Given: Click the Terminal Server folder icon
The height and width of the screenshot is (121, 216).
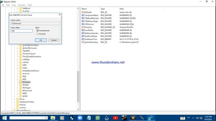Looking at the screenshot, I should (x=20, y=54).
